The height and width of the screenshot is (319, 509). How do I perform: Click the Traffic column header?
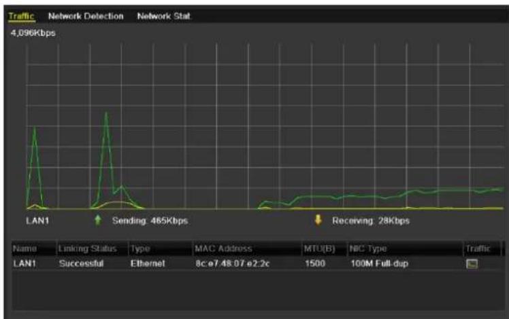pos(482,248)
